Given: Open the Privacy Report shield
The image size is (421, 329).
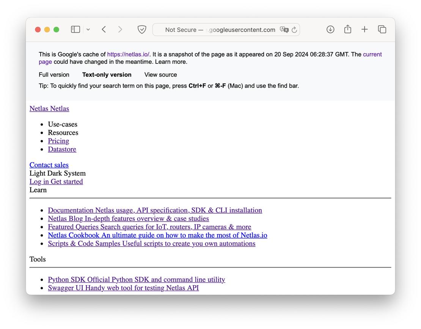Looking at the screenshot, I should [x=141, y=29].
